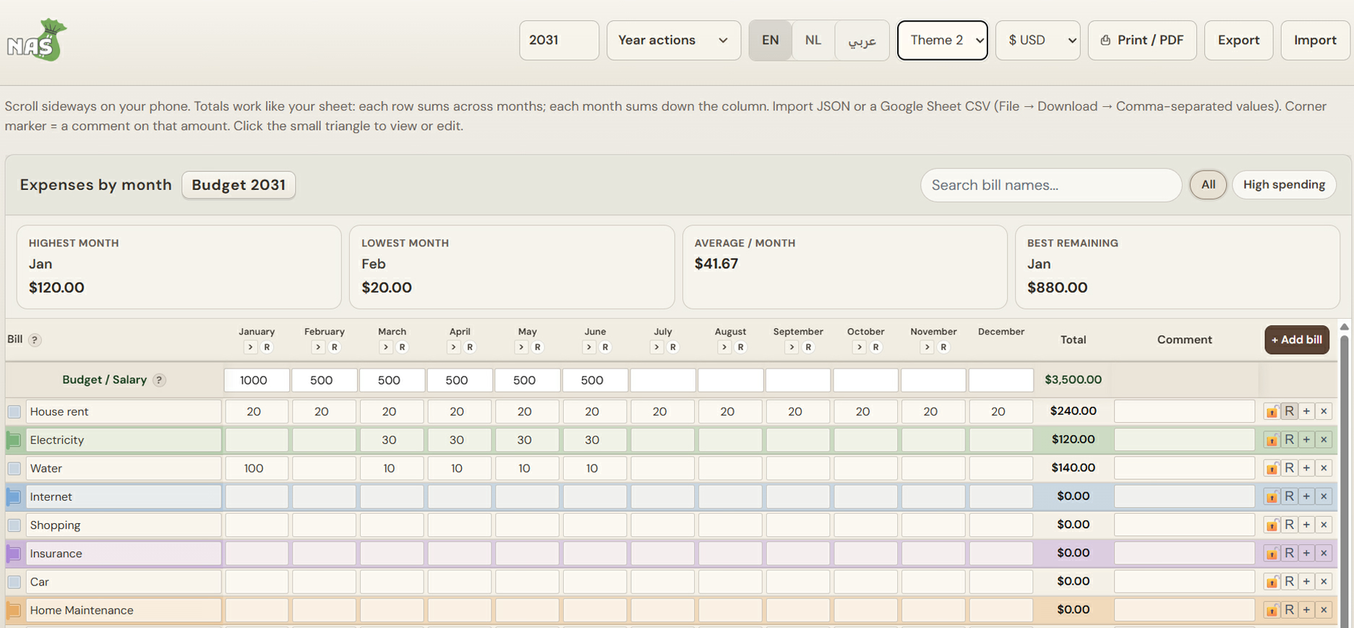Click the plus icon in Water row
The image size is (1354, 628).
coord(1306,468)
